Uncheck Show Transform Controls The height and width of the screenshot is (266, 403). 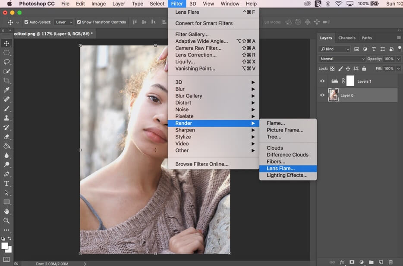point(79,22)
